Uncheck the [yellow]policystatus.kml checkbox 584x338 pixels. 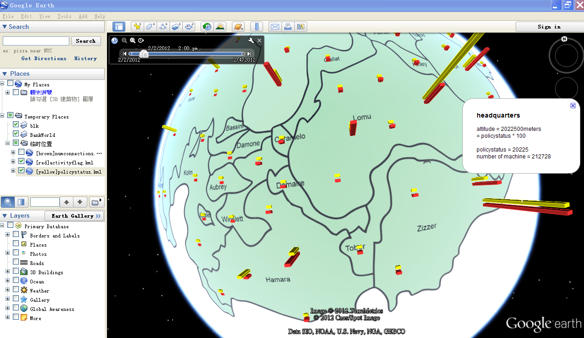[x=21, y=171]
